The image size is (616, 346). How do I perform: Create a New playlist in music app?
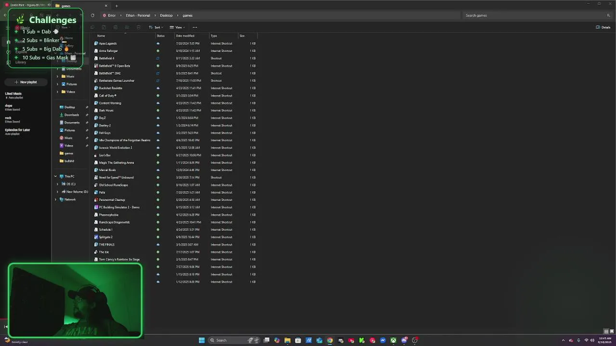tap(26, 82)
